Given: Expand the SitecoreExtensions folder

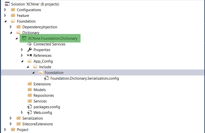Looking at the screenshot, I should 11,124.
